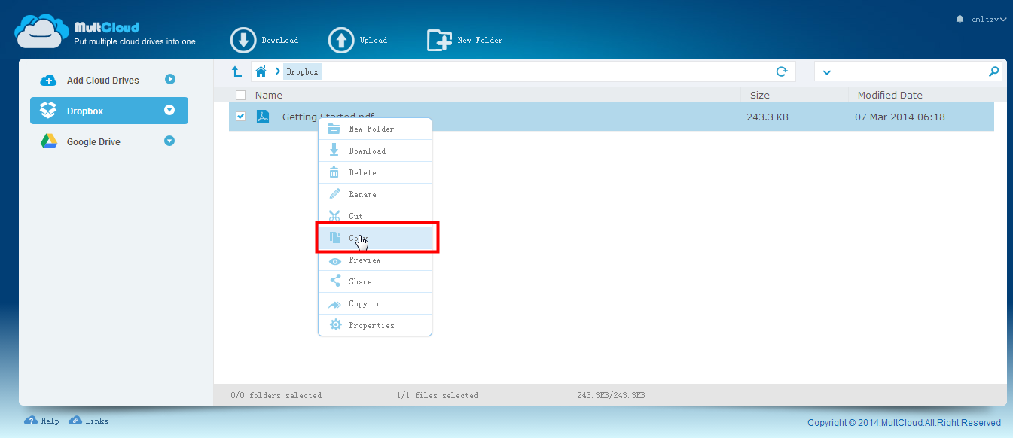Click the New Folder toolbar icon
Screen dimensions: 1013x438
point(439,40)
